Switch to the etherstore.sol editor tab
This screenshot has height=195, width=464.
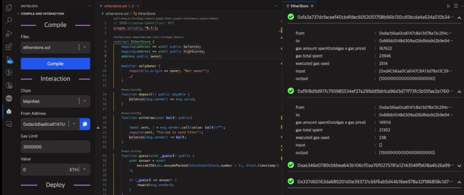[118, 6]
